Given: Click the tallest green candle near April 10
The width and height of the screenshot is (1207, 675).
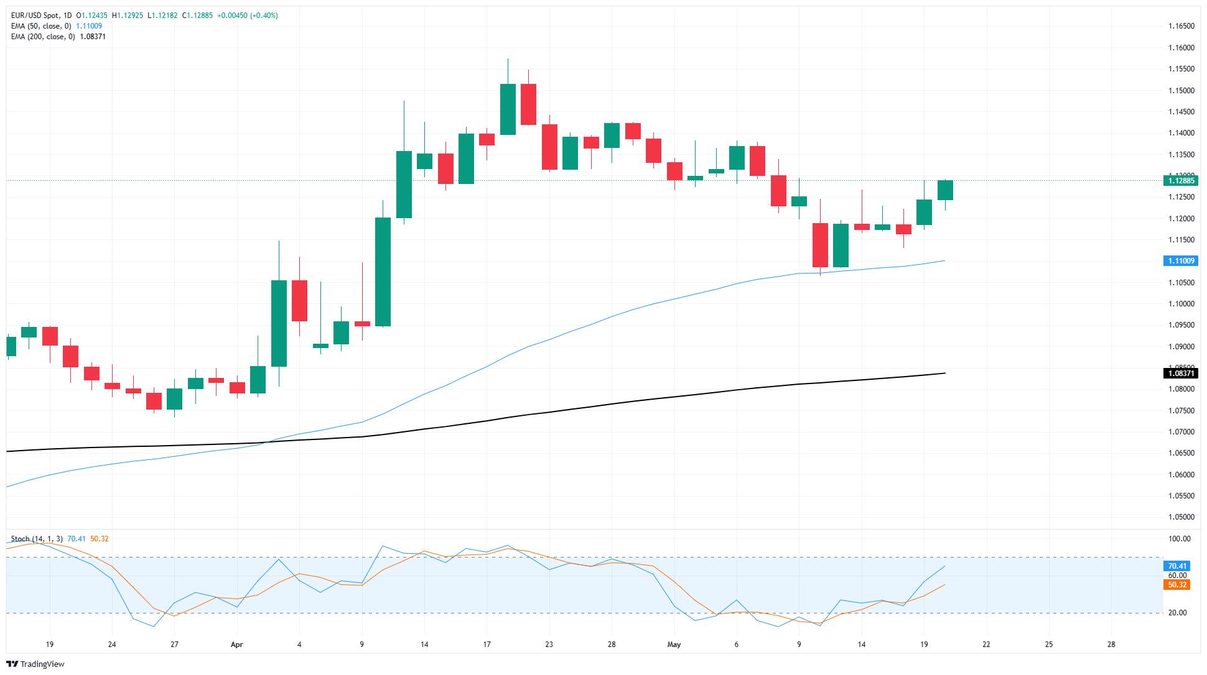Looking at the screenshot, I should click(383, 272).
